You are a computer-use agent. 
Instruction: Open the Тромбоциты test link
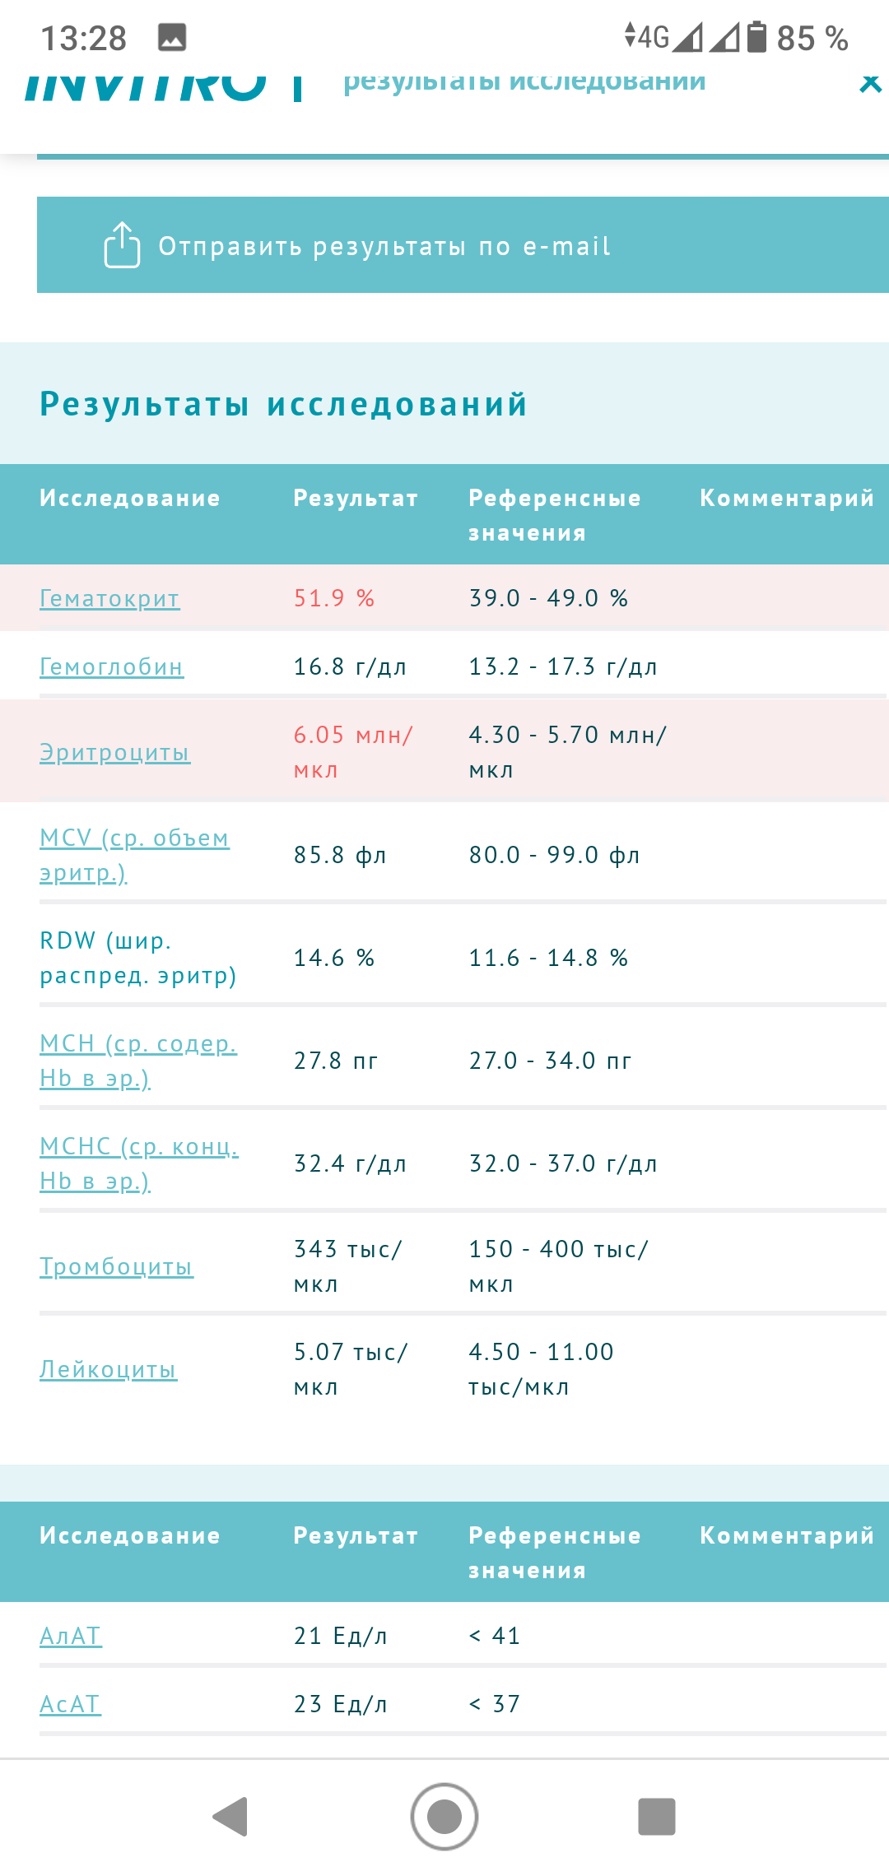pyautogui.click(x=116, y=1266)
